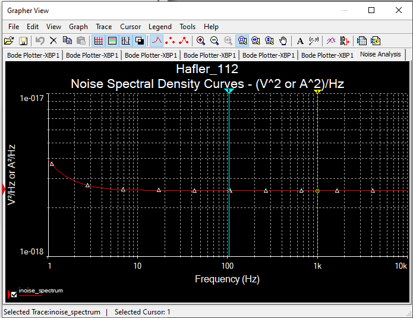Viewport: 413px width, 318px height.
Task: Click the Open file folder icon
Action: [x=9, y=41]
